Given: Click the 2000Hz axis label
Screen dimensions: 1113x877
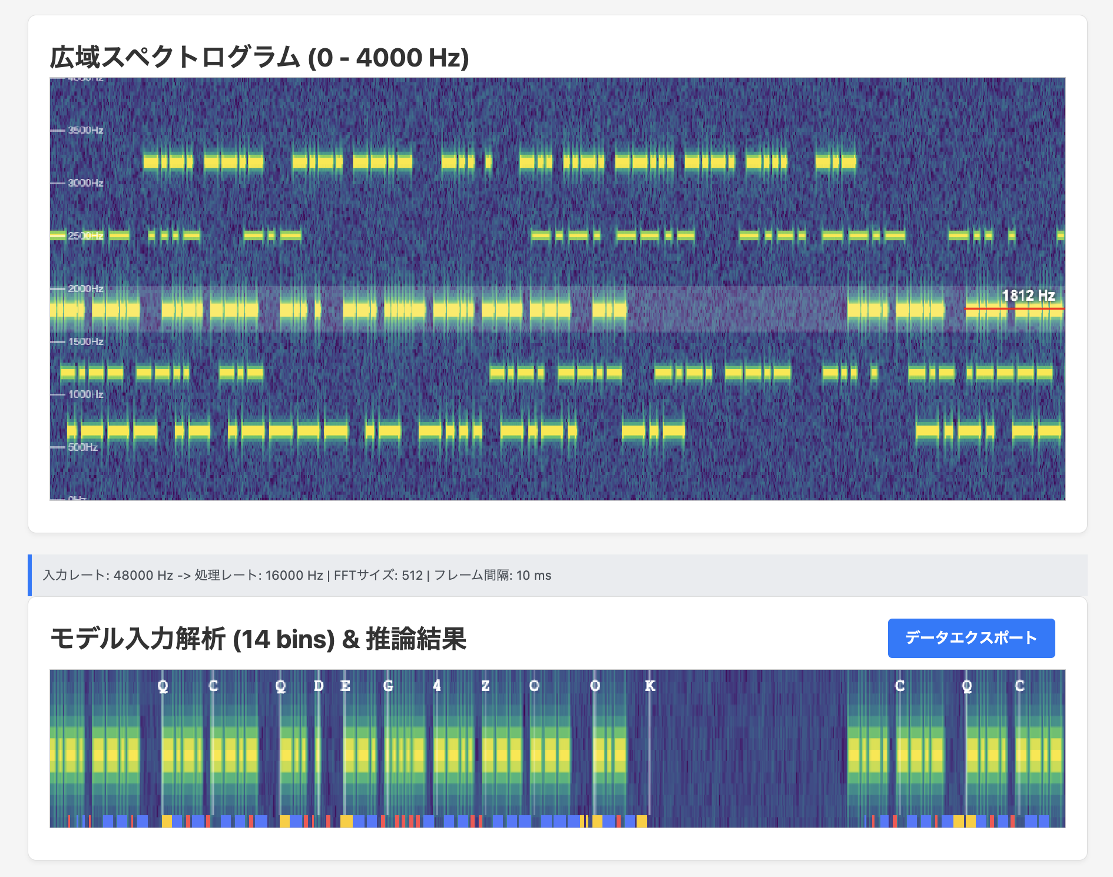Looking at the screenshot, I should pyautogui.click(x=85, y=288).
